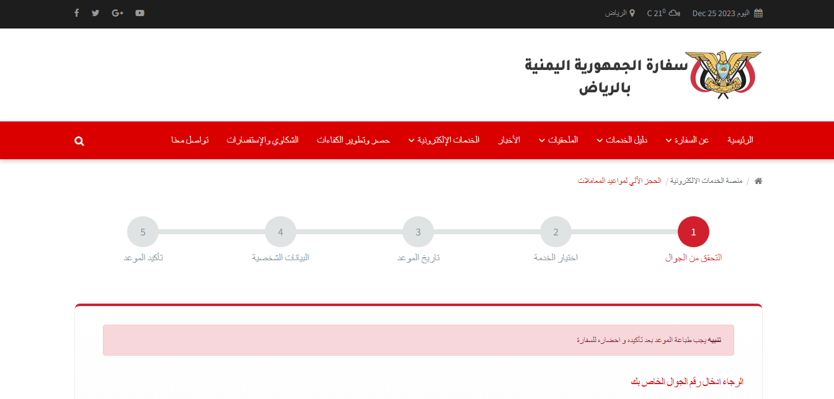Expand the عن السفارة dropdown menu
The height and width of the screenshot is (399, 834).
pos(687,140)
